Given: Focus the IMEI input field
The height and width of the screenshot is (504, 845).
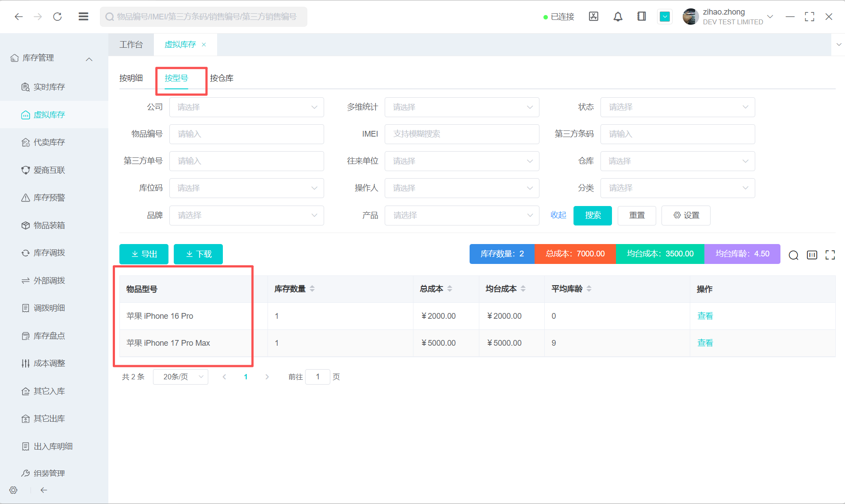Looking at the screenshot, I should point(462,134).
